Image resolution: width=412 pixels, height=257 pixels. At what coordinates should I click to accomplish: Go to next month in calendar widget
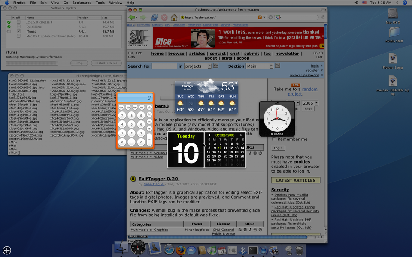click(x=241, y=135)
